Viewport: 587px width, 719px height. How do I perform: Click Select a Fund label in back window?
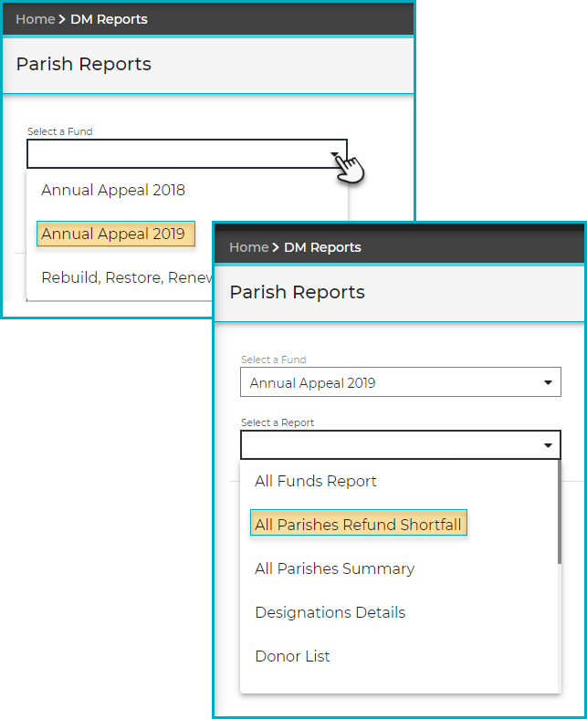click(x=59, y=131)
